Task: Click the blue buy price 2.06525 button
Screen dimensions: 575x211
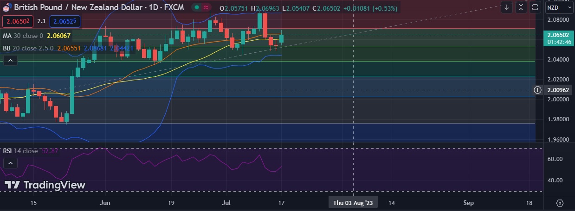Action: pyautogui.click(x=64, y=21)
